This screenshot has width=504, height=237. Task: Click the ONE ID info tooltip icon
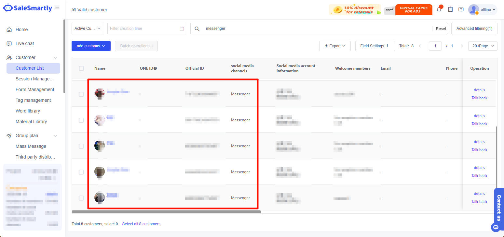155,68
